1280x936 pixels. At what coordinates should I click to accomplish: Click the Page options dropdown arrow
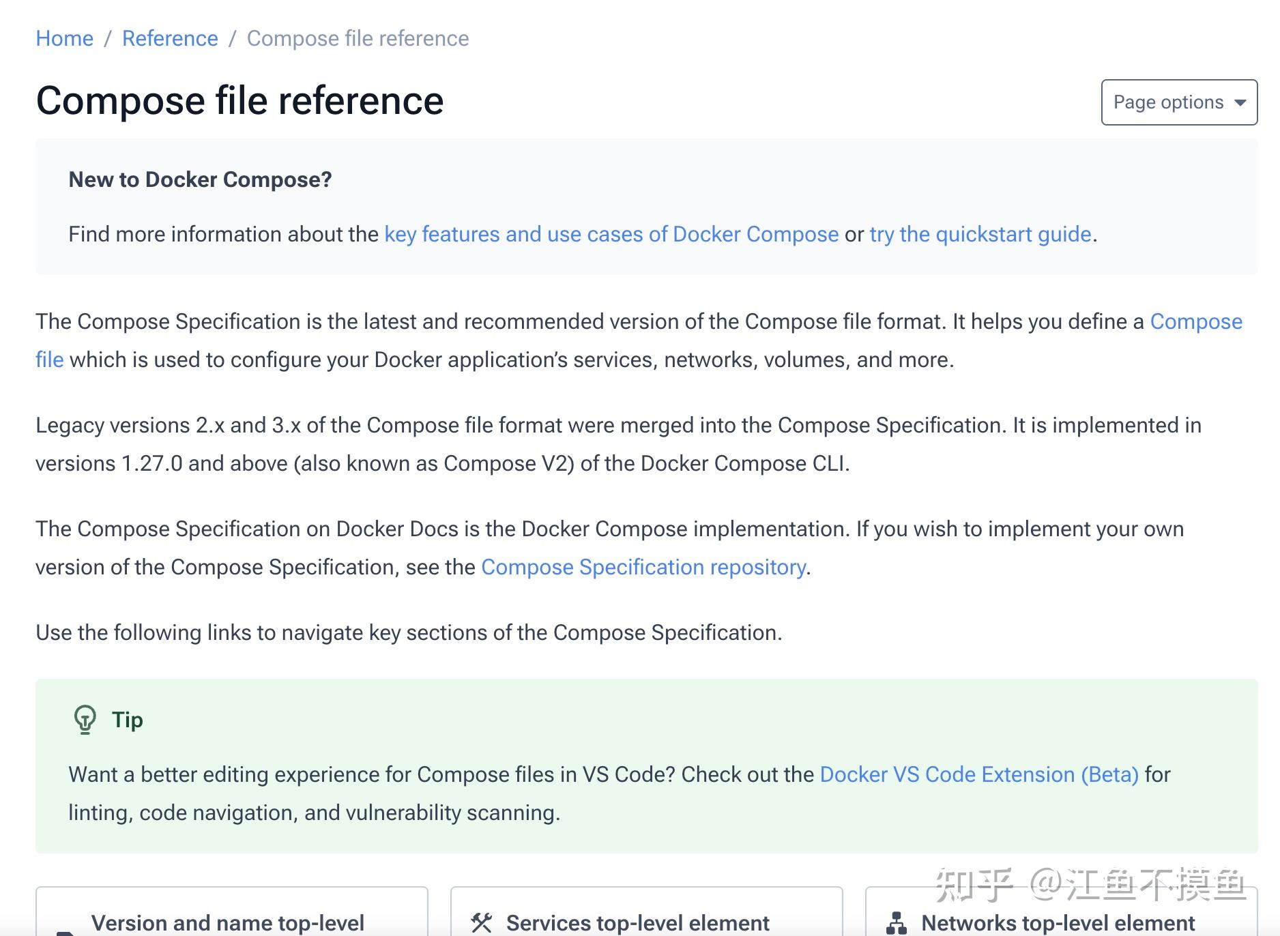tap(1240, 102)
